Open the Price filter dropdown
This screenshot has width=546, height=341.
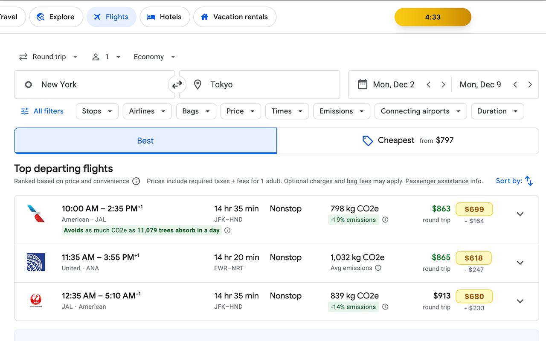click(241, 111)
